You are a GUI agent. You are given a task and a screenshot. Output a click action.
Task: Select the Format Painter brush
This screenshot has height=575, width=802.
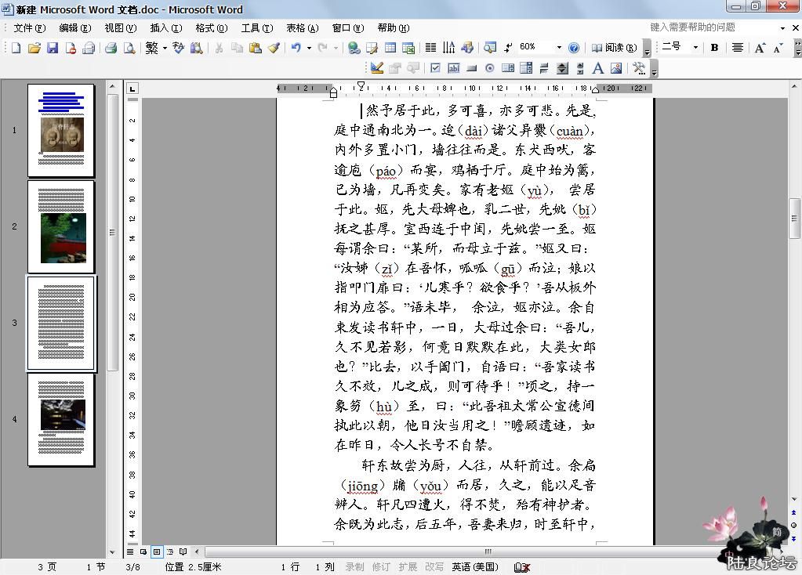274,48
